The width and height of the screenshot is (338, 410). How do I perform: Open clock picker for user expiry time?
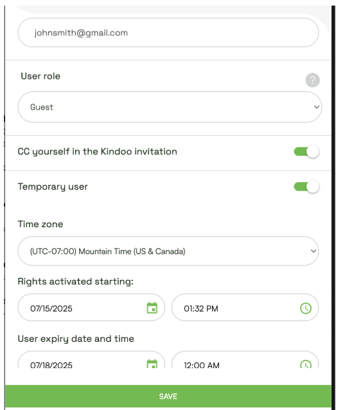(306, 364)
